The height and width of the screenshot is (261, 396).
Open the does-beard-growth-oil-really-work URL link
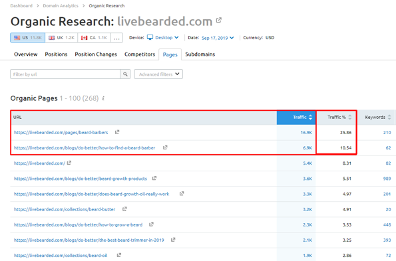click(91, 194)
